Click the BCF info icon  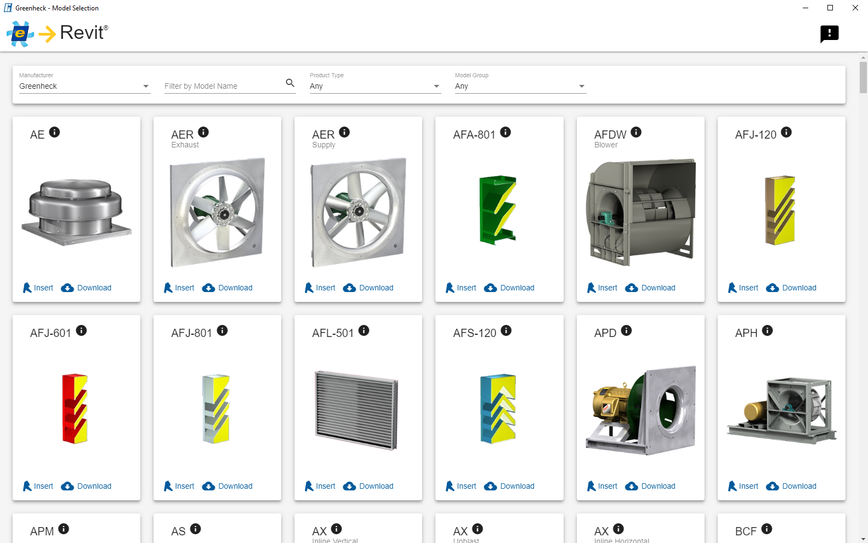(x=767, y=529)
